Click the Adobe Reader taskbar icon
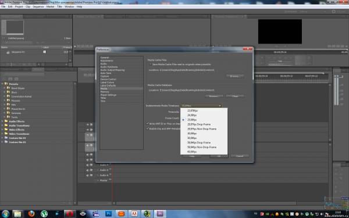The image size is (349, 218). 134,214
